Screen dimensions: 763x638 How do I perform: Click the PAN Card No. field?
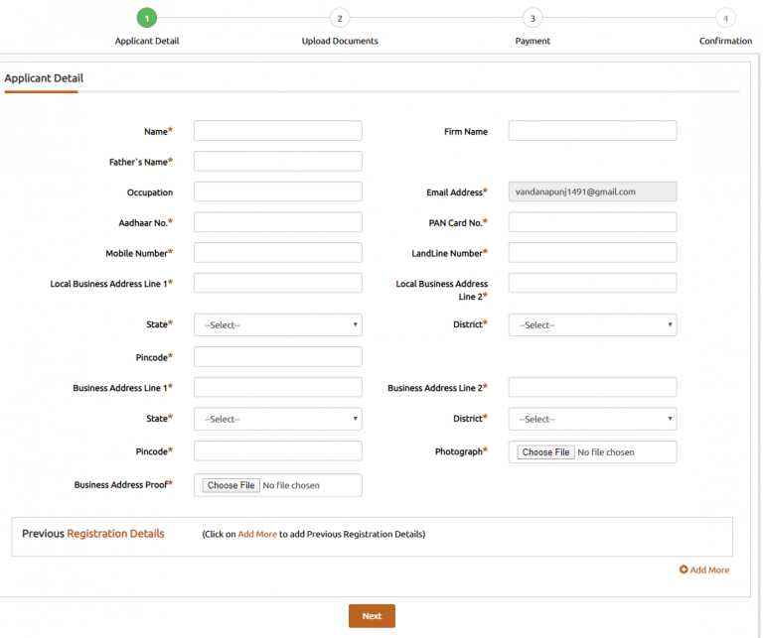click(x=592, y=222)
